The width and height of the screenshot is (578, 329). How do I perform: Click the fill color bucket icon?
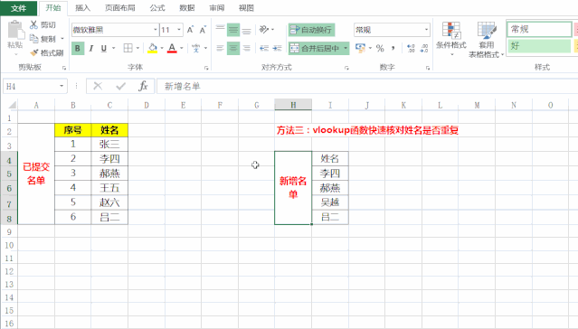tap(152, 48)
